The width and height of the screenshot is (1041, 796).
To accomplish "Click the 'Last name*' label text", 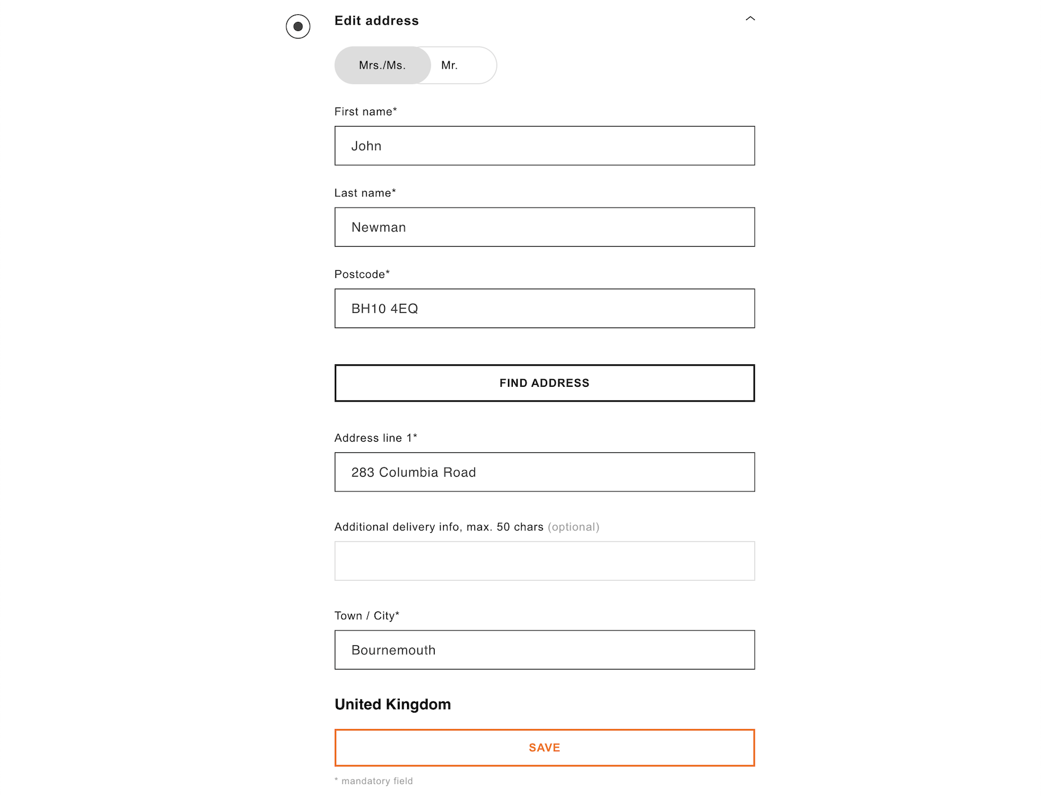I will click(365, 193).
